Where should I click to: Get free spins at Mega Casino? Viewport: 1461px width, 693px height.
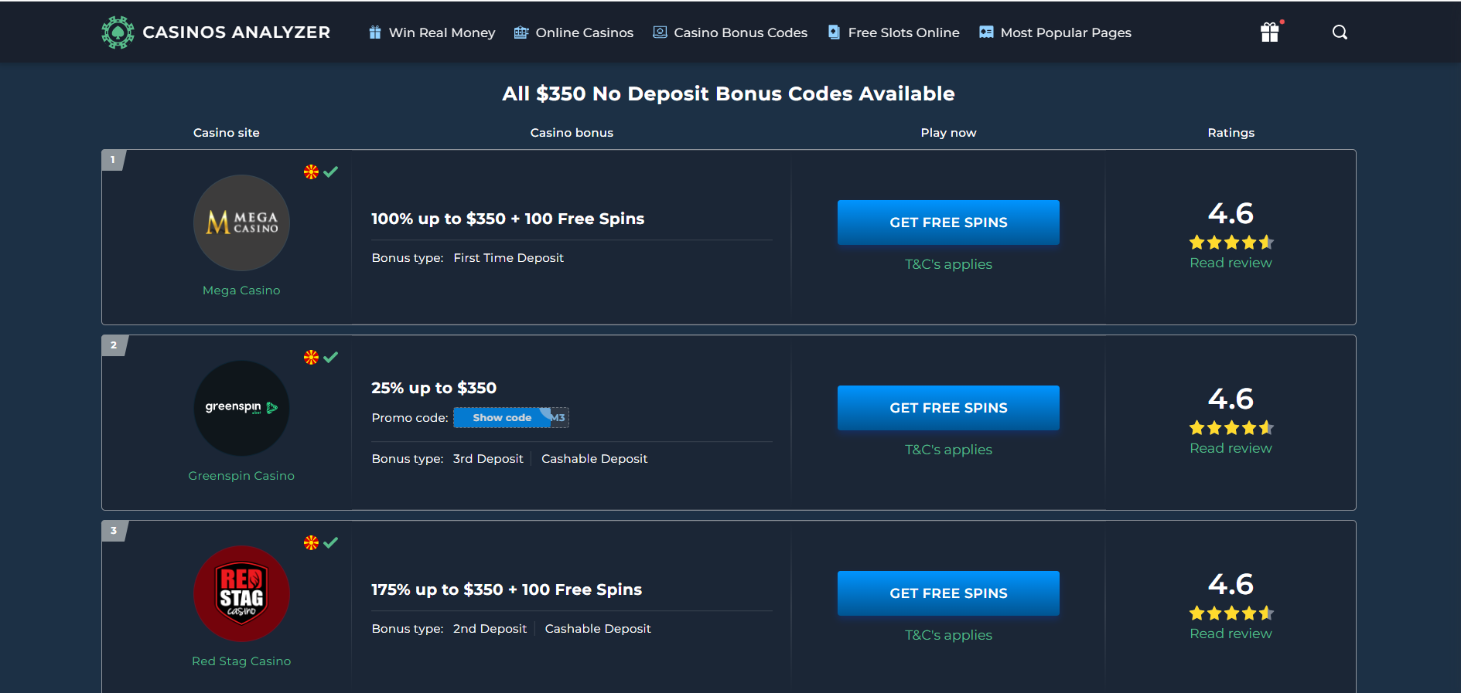pos(948,223)
